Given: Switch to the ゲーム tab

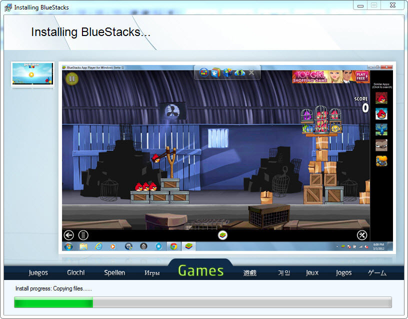Looking at the screenshot, I should [377, 273].
